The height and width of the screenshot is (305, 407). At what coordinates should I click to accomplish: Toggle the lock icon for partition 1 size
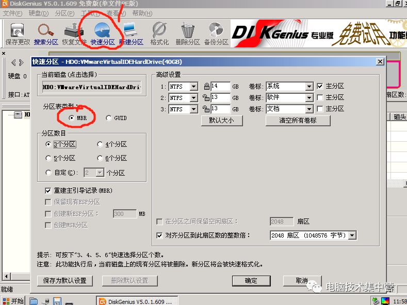pos(207,86)
